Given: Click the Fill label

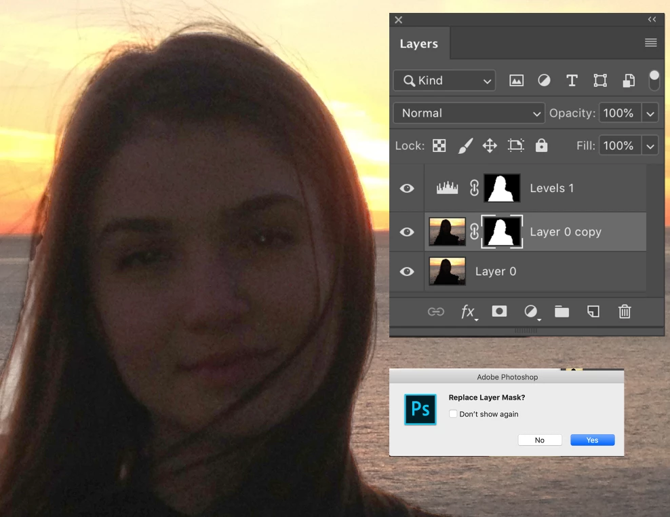Looking at the screenshot, I should point(585,146).
